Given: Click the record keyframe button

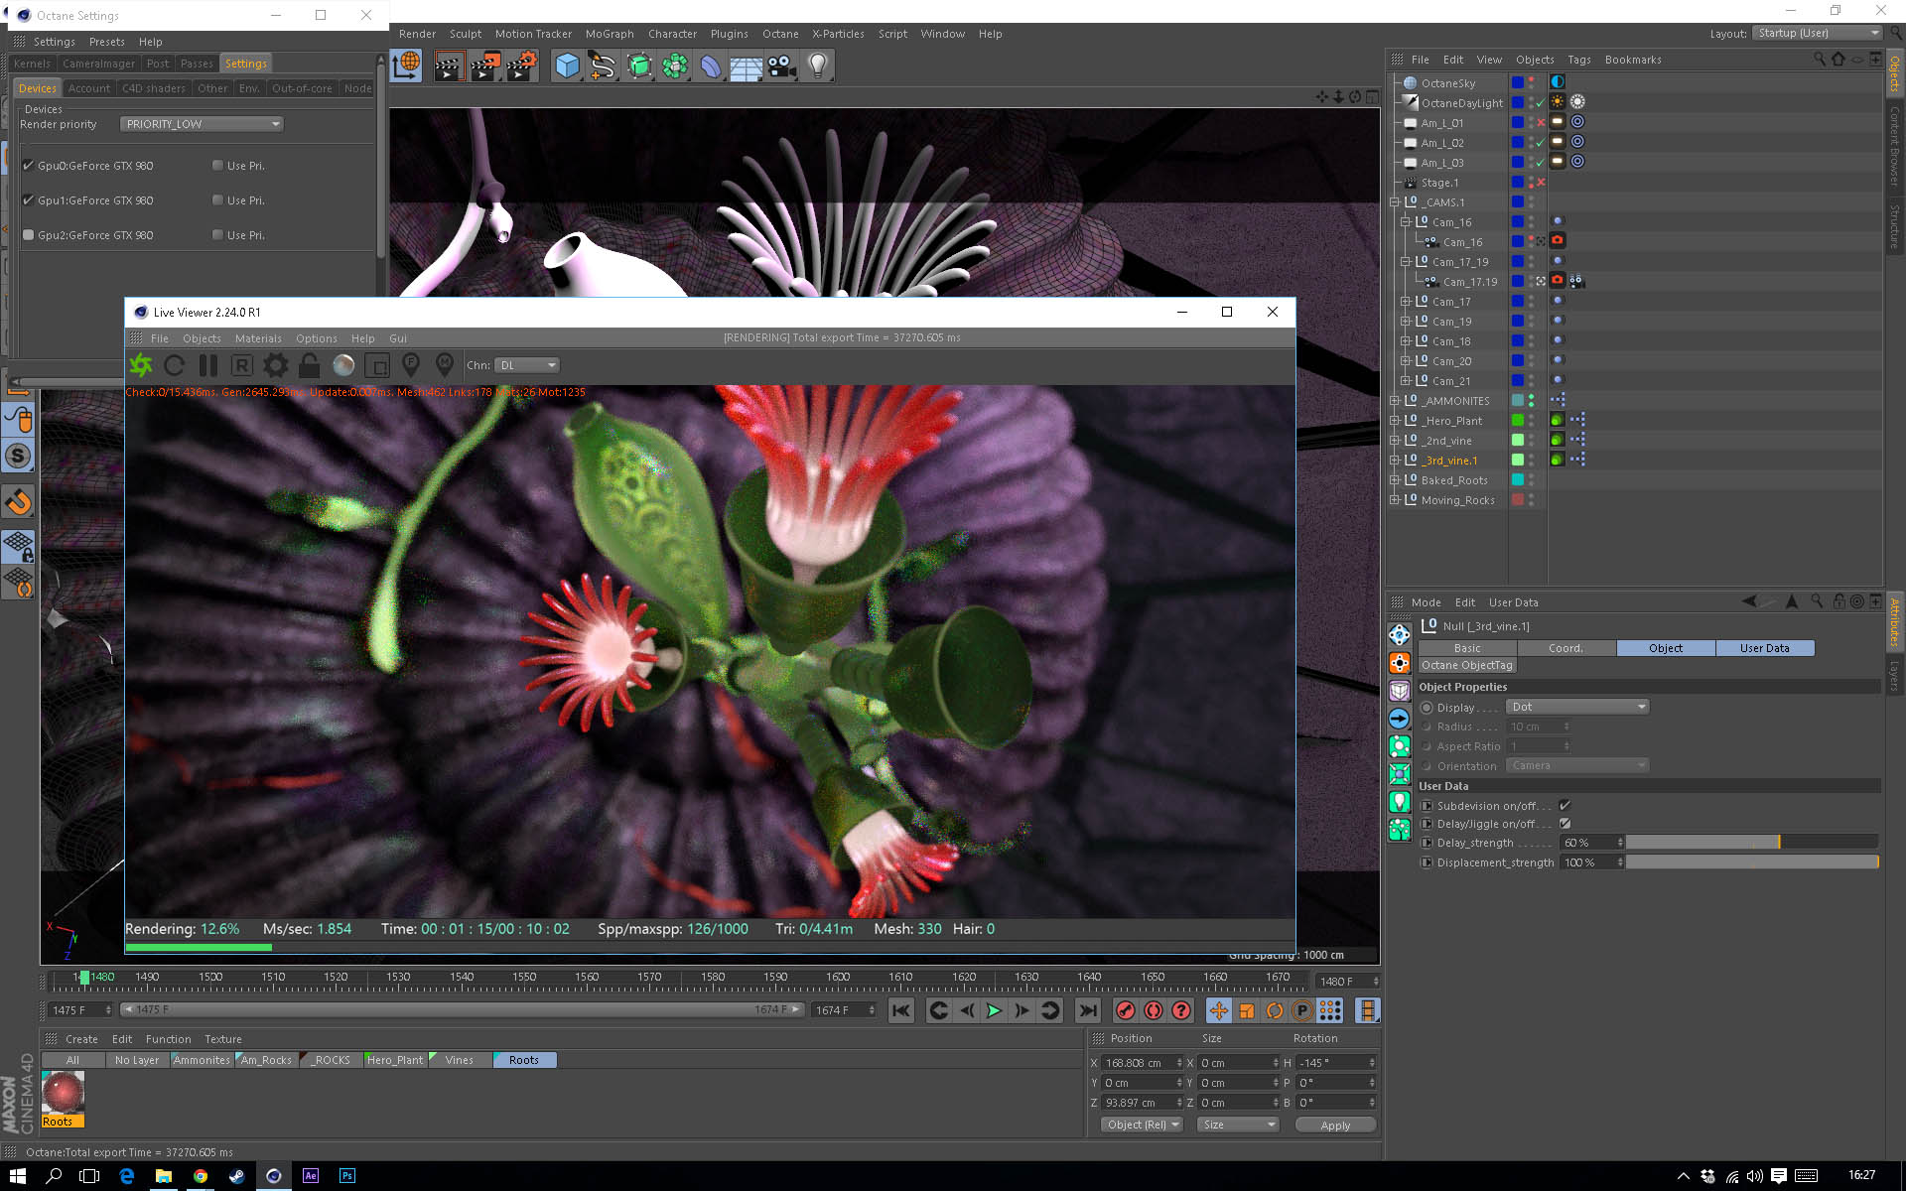Looking at the screenshot, I should tap(1125, 1010).
